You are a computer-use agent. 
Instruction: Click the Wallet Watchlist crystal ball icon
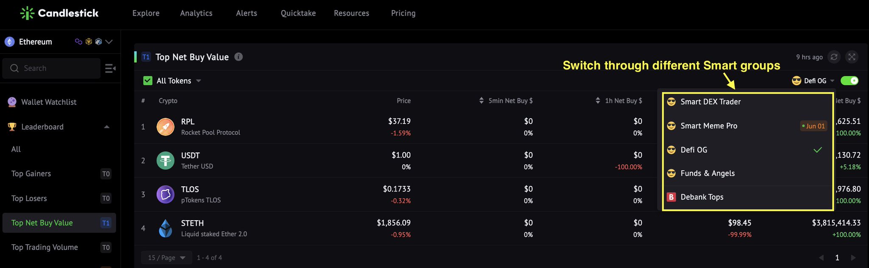click(x=12, y=102)
